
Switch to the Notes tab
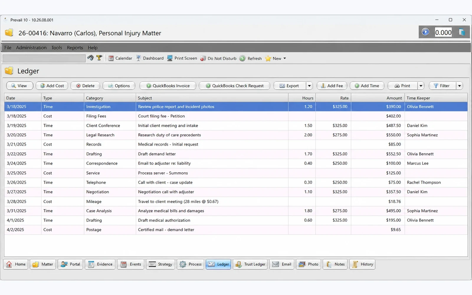coord(335,264)
